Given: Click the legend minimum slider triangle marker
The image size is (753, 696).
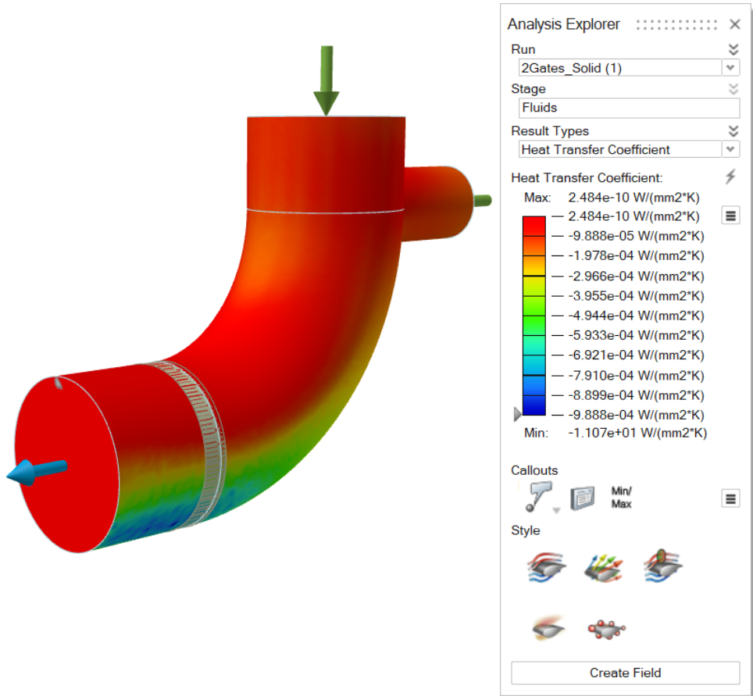Looking at the screenshot, I should [x=517, y=414].
